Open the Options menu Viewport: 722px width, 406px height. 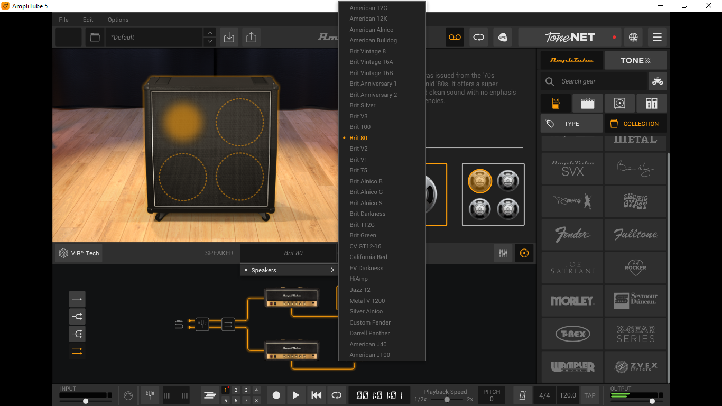coord(118,20)
